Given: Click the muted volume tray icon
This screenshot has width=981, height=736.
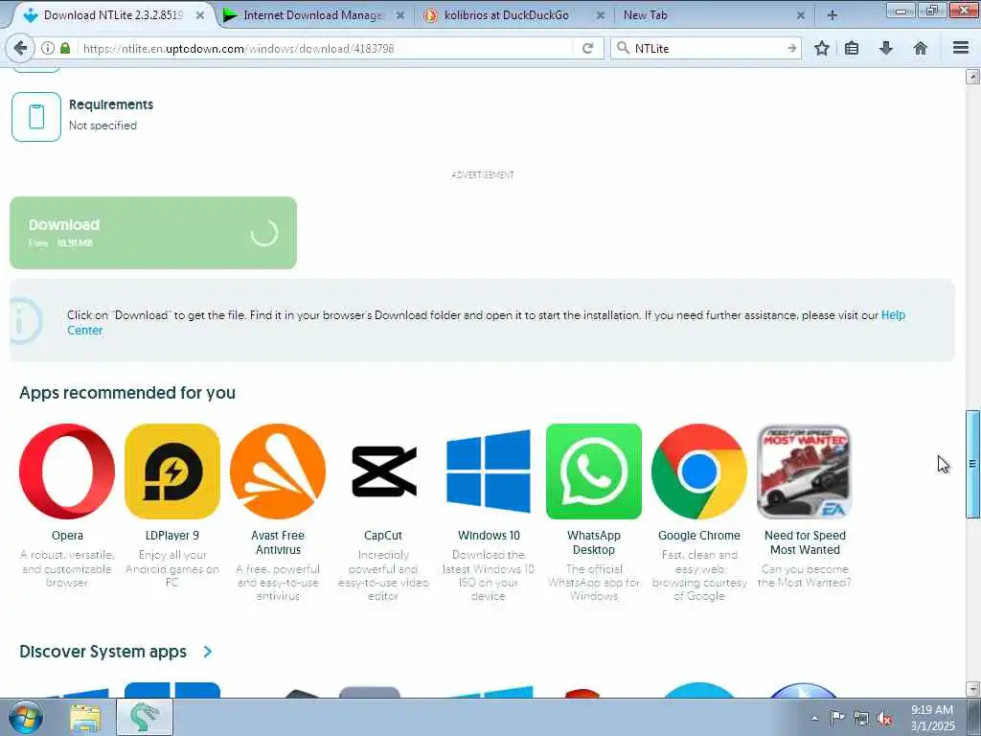Looking at the screenshot, I should tap(884, 718).
